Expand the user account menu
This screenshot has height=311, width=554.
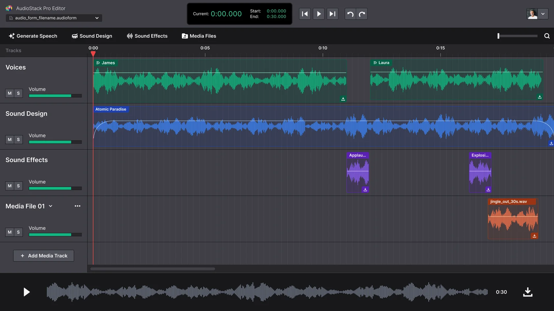click(x=543, y=14)
